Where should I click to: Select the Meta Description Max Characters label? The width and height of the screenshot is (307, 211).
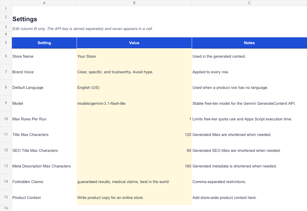[x=44, y=166]
